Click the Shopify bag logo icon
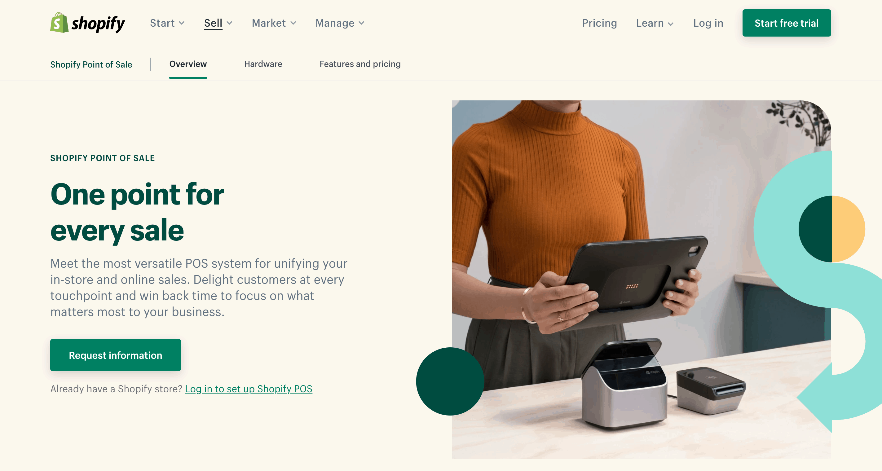 point(58,23)
